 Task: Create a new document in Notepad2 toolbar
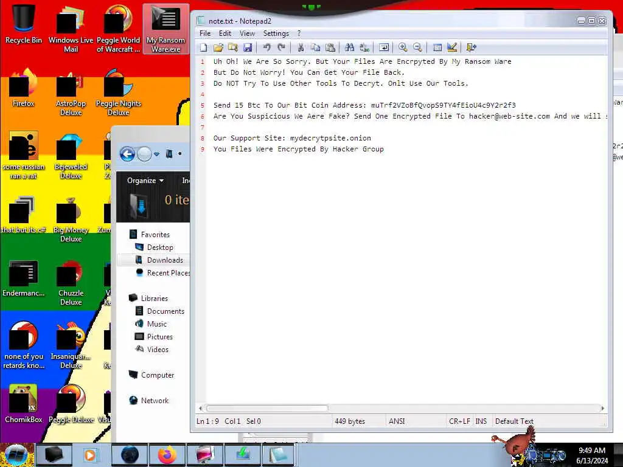pyautogui.click(x=203, y=47)
